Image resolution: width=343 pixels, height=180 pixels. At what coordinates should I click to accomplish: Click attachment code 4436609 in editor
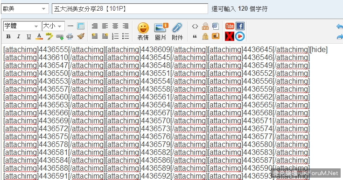(155, 49)
